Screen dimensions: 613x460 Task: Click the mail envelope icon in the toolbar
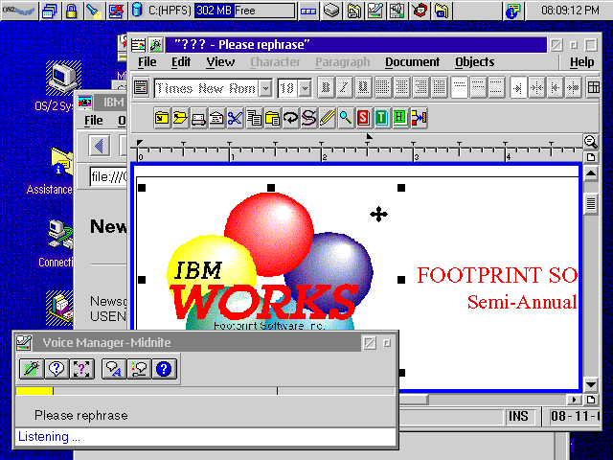point(216,118)
